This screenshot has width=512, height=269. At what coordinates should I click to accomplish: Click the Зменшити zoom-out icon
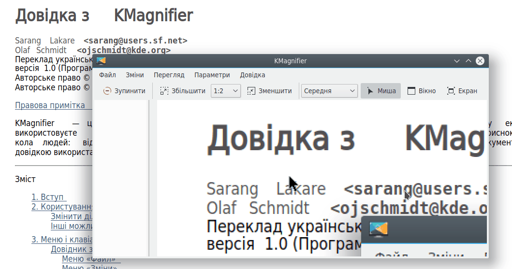[251, 91]
